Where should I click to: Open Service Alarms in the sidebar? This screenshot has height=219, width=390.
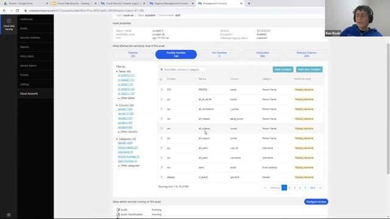click(x=28, y=66)
